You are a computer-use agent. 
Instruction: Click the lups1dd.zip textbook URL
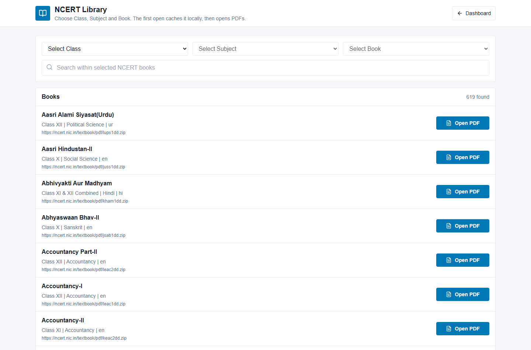pyautogui.click(x=84, y=133)
